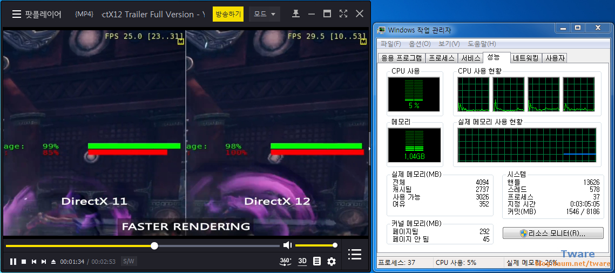The width and height of the screenshot is (615, 273).
Task: Switch to the 서비스 tab
Action: pos(471,58)
